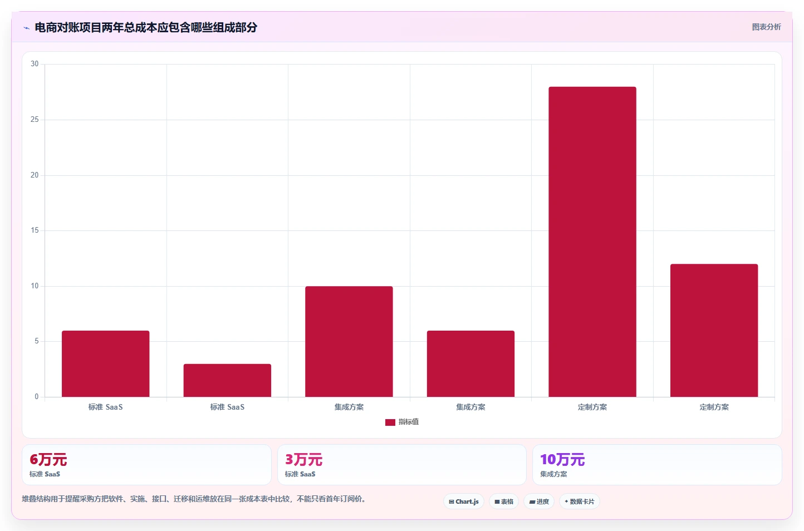
Task: Click the 指标值 legend text
Action: coord(409,422)
